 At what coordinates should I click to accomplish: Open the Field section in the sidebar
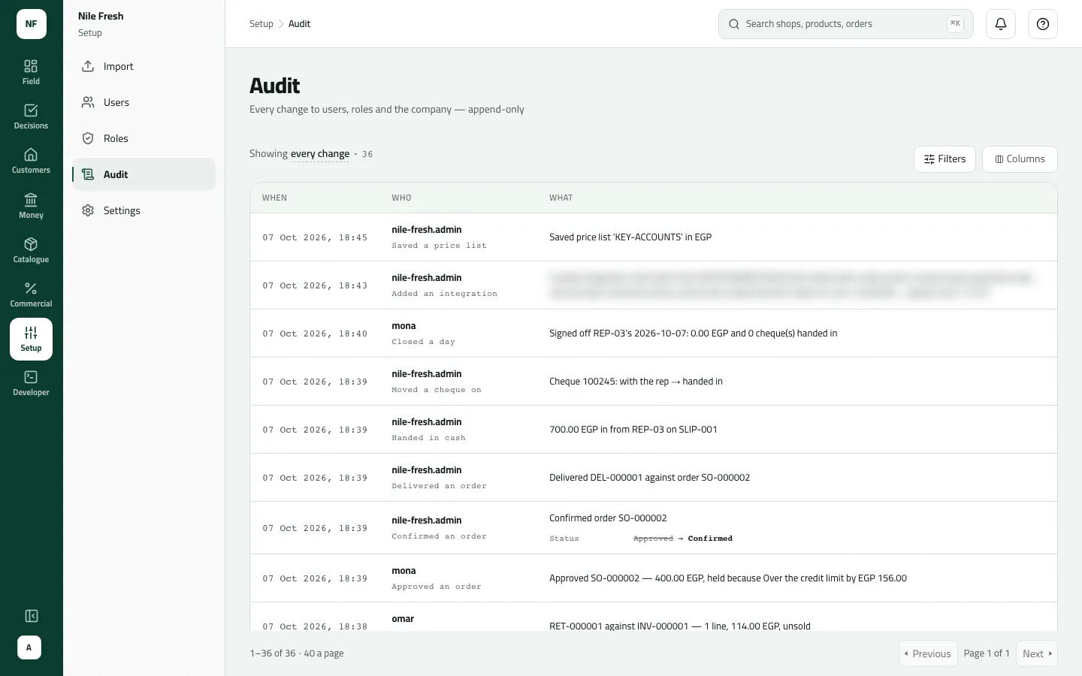[31, 72]
